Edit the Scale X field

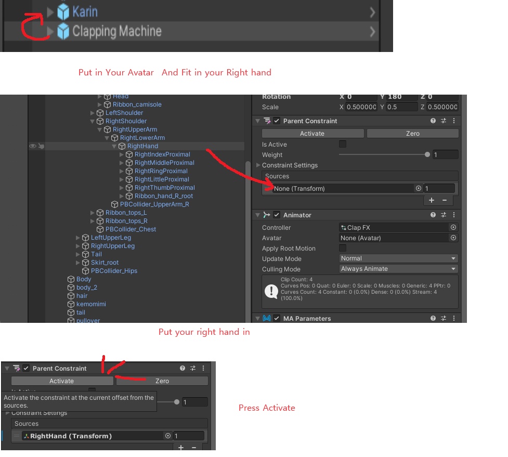click(x=361, y=107)
